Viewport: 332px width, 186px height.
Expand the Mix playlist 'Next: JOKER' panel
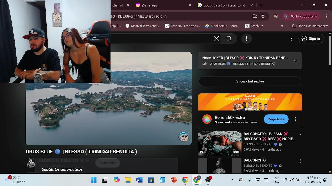[x=295, y=61]
